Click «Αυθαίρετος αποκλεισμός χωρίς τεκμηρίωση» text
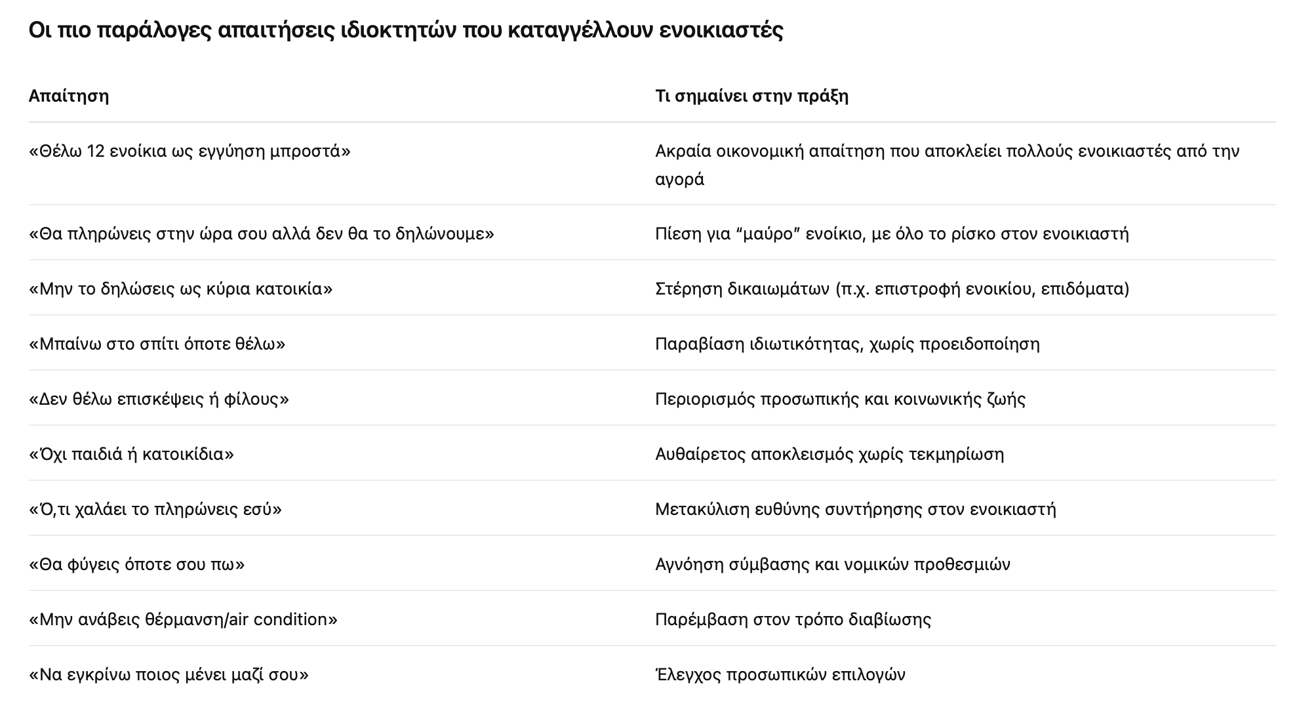Screen dimensions: 1297x719 point(829,455)
